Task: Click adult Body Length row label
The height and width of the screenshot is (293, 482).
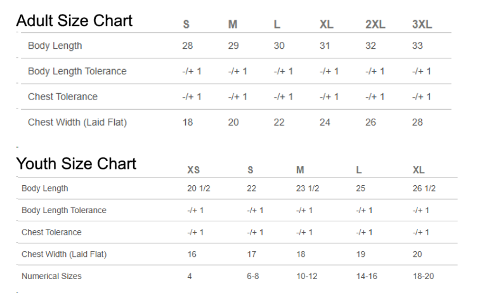Action: [55, 46]
